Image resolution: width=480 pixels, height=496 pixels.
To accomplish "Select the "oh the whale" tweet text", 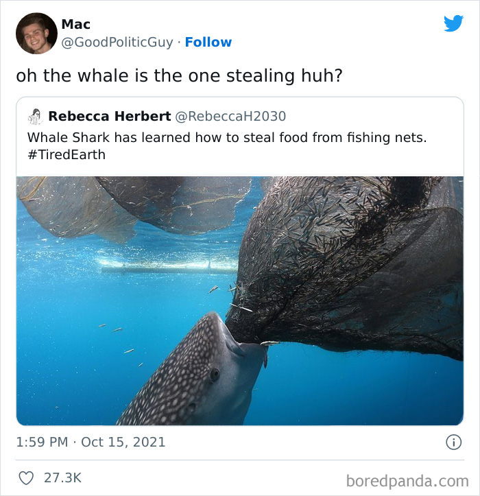I will [x=179, y=75].
